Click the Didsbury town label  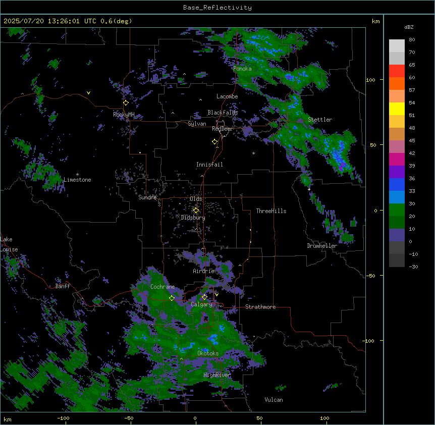coord(193,218)
